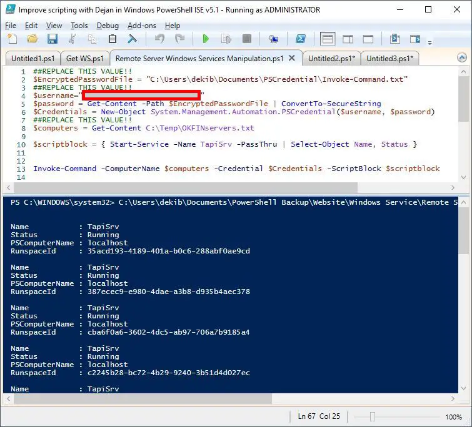
Task: Switch to the Untitled1.ps1 tab
Action: [x=33, y=58]
